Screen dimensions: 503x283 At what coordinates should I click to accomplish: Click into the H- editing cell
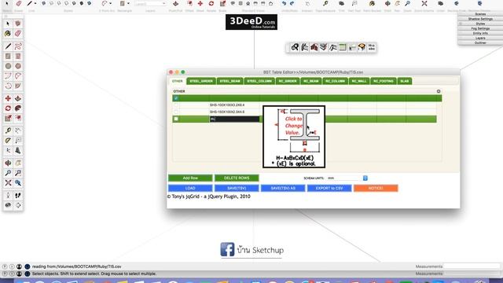(234, 119)
